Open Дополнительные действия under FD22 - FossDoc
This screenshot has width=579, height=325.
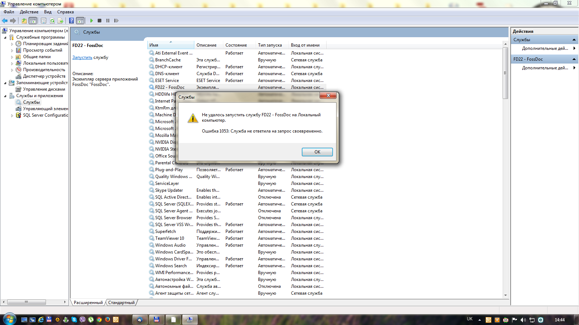click(x=545, y=68)
